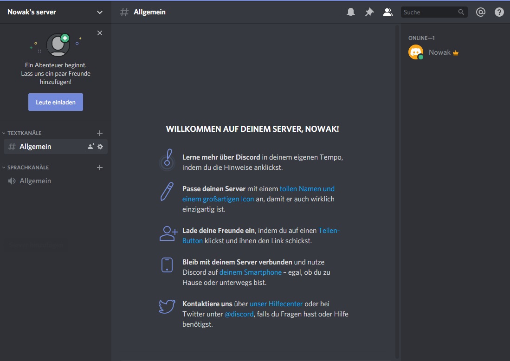This screenshot has width=510, height=361.
Task: Join the Allgemein voice channel
Action: [55, 181]
